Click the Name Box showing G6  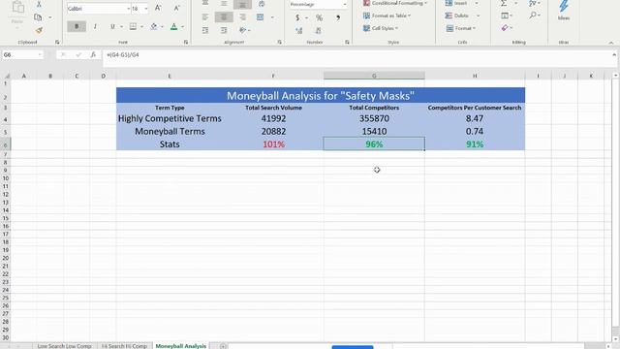pyautogui.click(x=22, y=55)
